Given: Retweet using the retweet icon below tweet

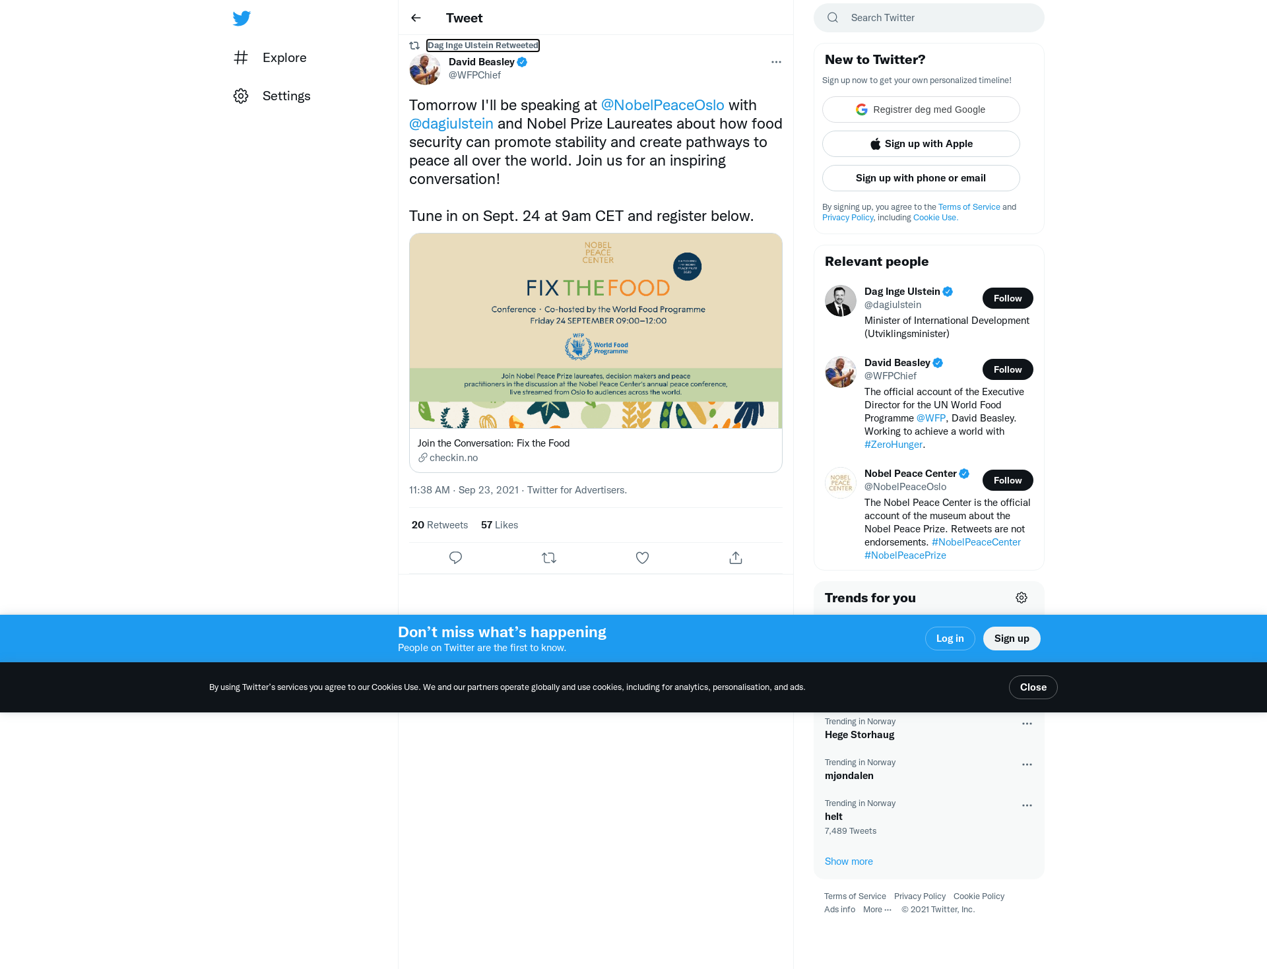Looking at the screenshot, I should [x=549, y=558].
